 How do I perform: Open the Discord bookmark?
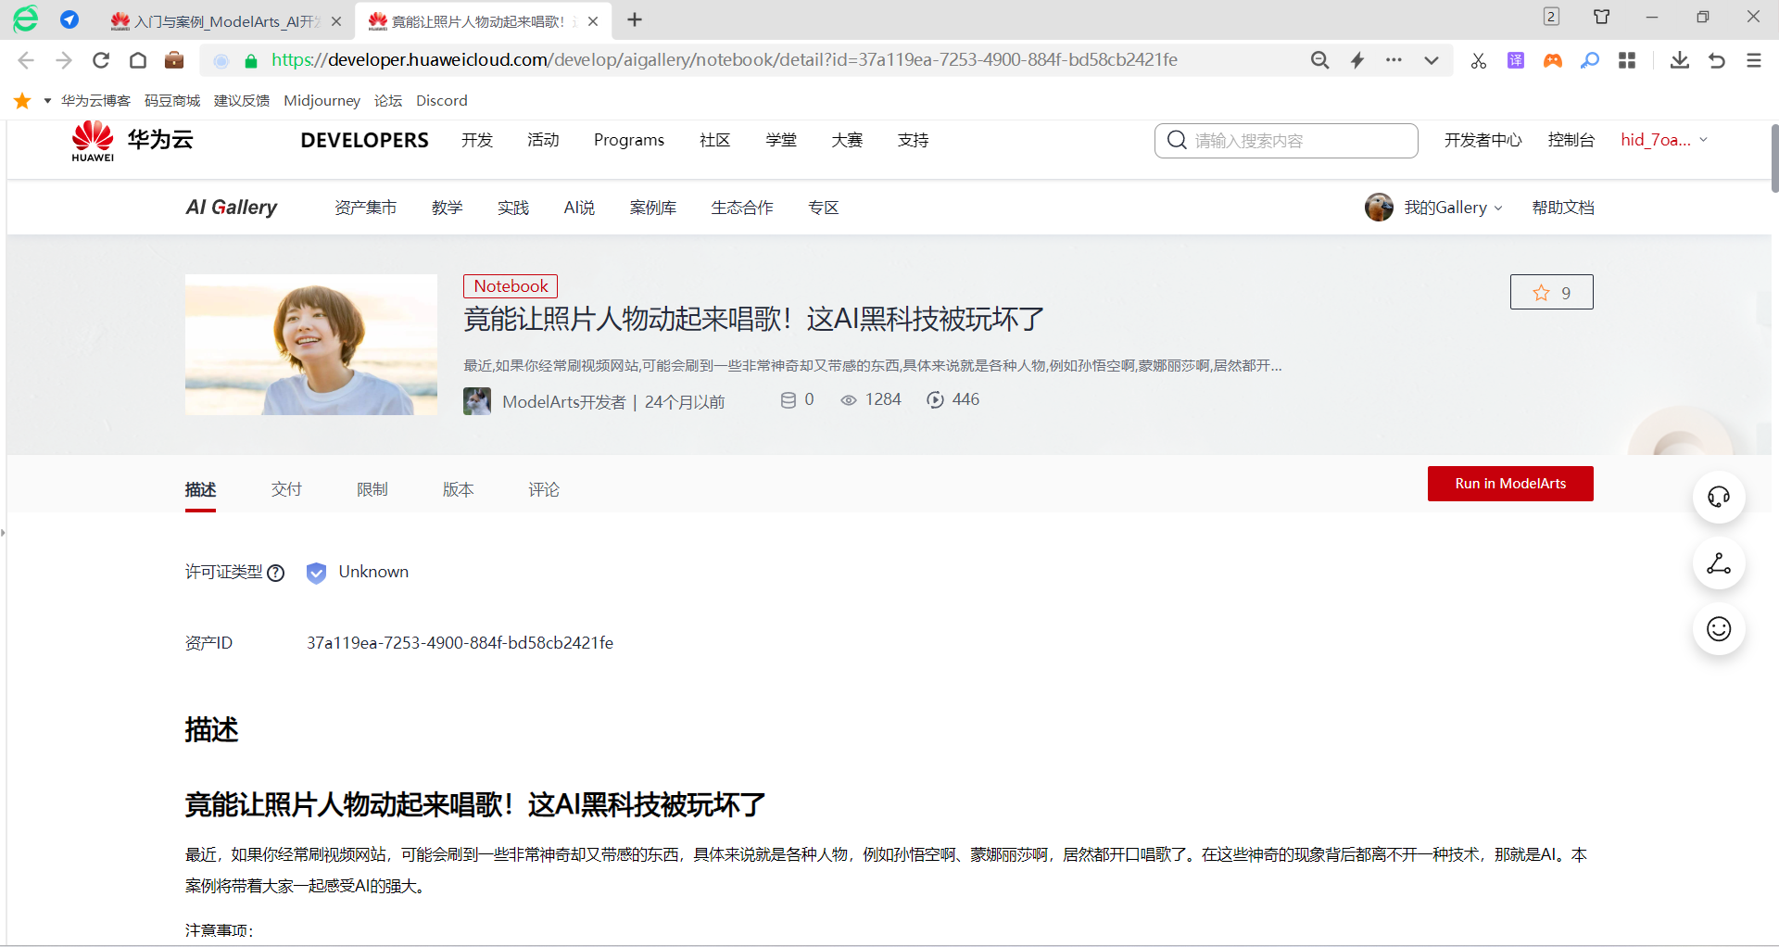point(442,101)
